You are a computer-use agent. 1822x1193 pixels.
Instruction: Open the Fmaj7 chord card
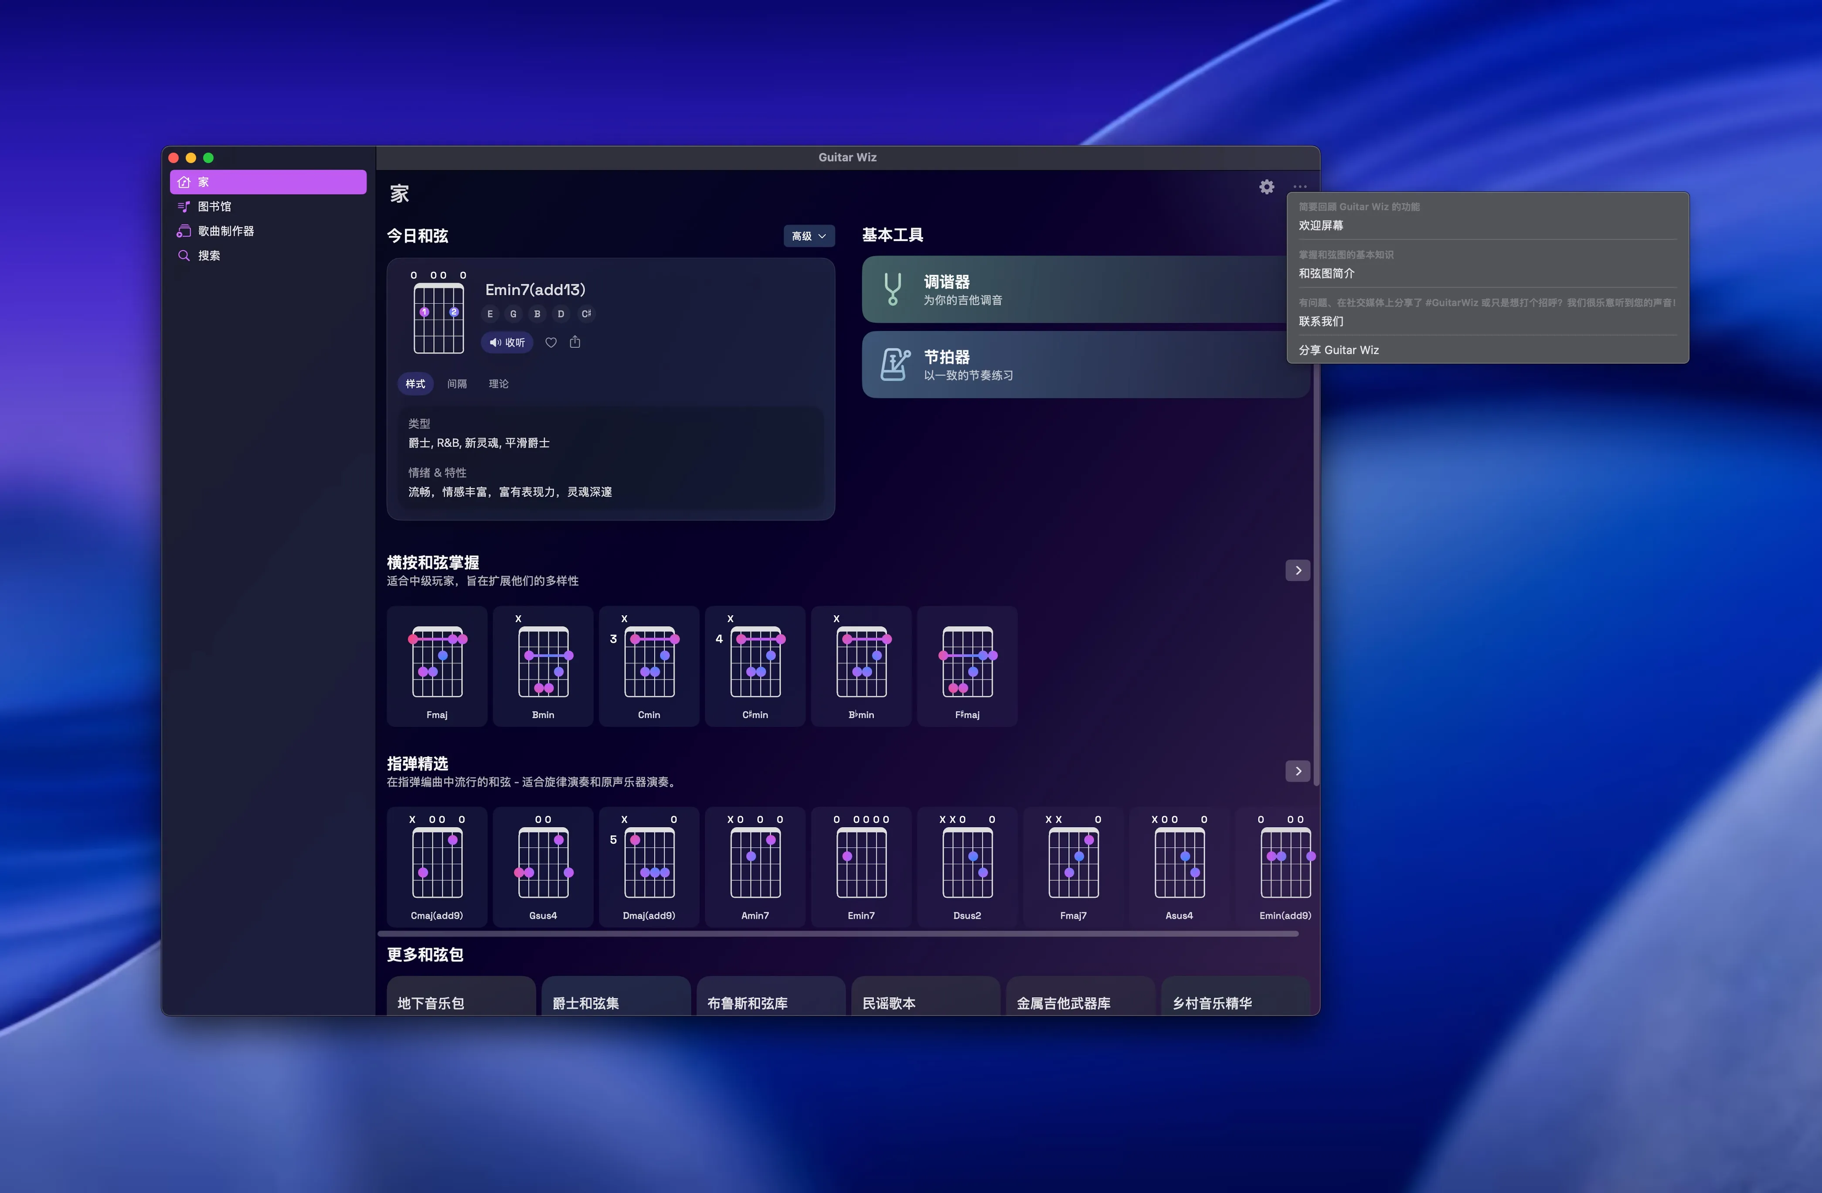[x=1073, y=867]
